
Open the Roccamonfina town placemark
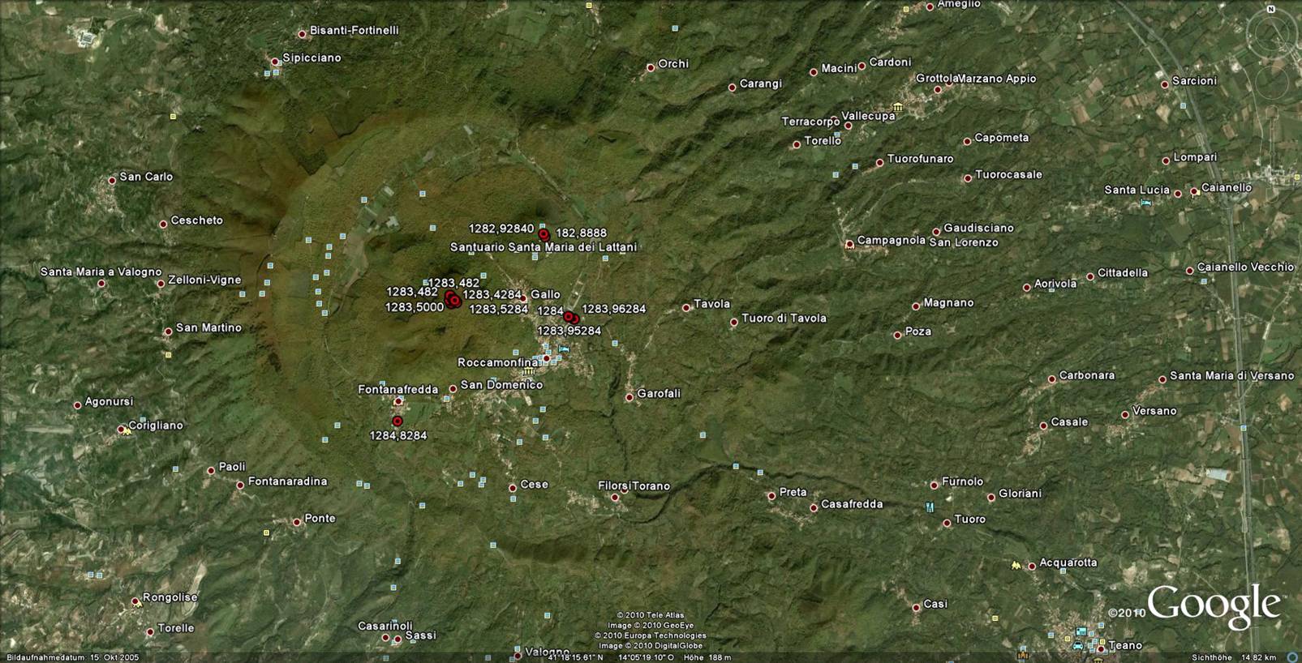tap(547, 358)
